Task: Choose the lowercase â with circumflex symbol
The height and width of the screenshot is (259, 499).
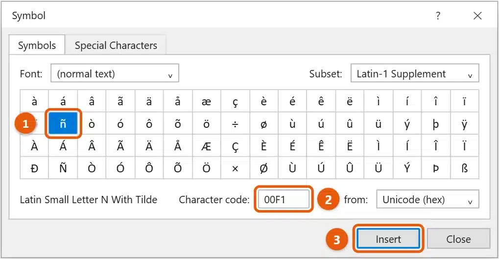Action: tap(92, 101)
